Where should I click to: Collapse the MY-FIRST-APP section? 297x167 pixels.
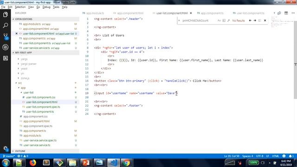click(45, 52)
